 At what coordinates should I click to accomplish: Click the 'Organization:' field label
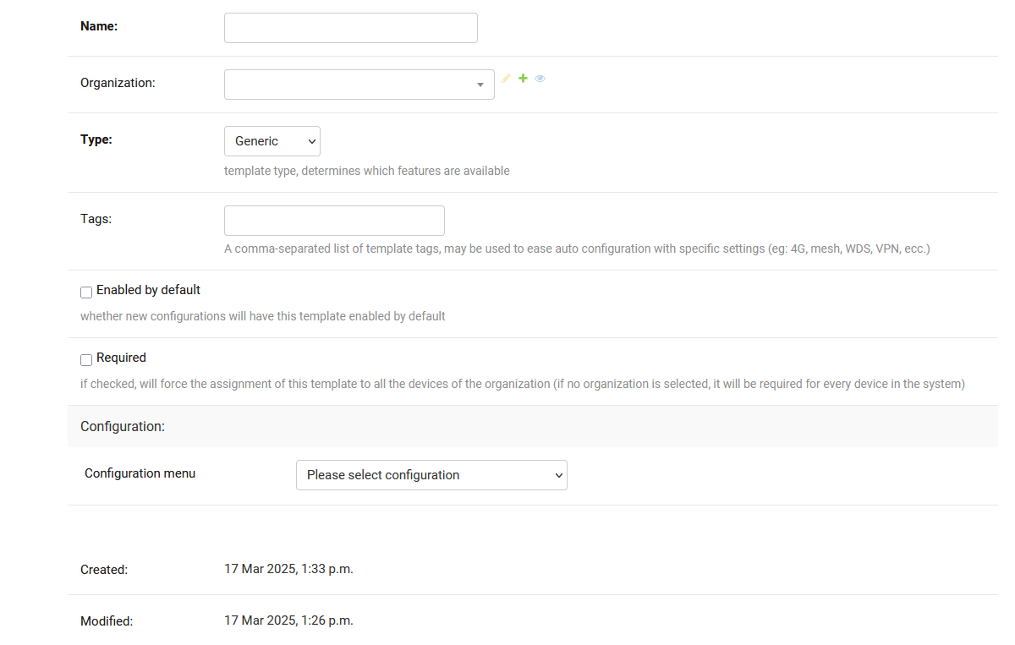coord(118,83)
